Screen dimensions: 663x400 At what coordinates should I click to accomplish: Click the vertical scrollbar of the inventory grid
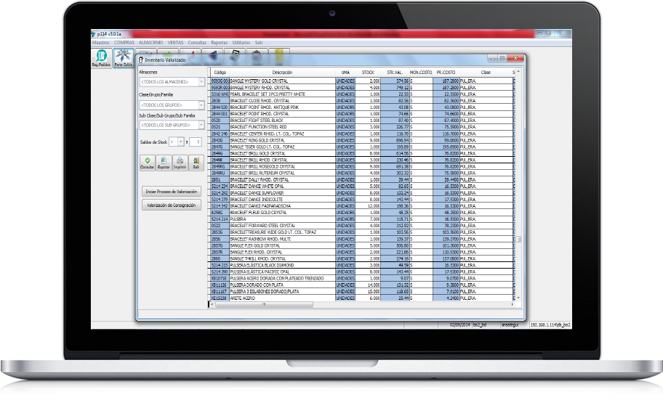point(518,181)
